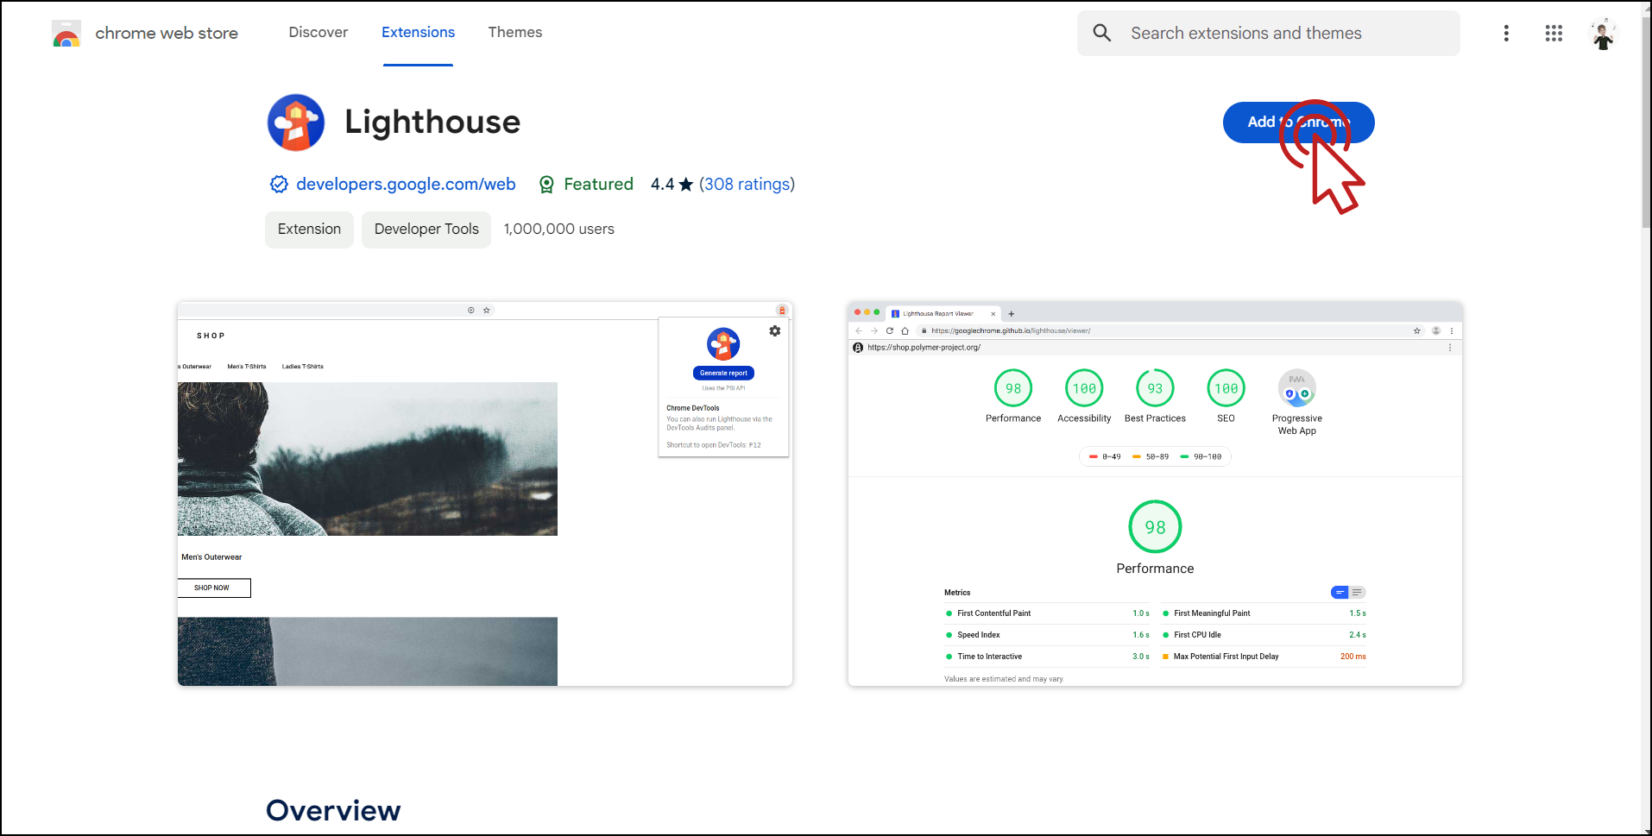
Task: Open the Google apps grid
Action: pos(1554,33)
